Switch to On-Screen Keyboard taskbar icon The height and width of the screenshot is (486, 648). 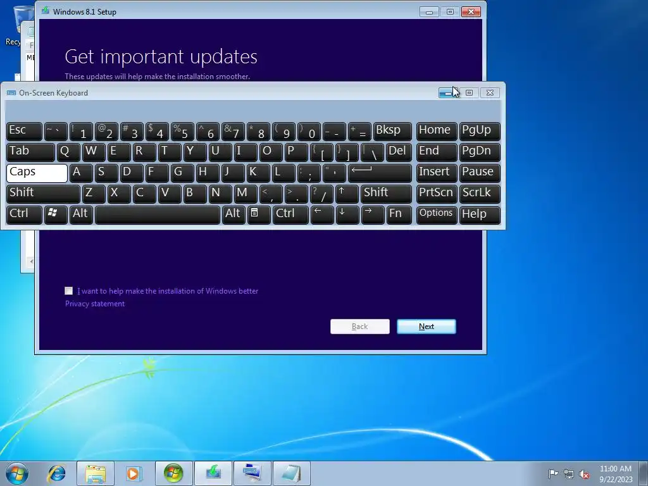pyautogui.click(x=252, y=473)
